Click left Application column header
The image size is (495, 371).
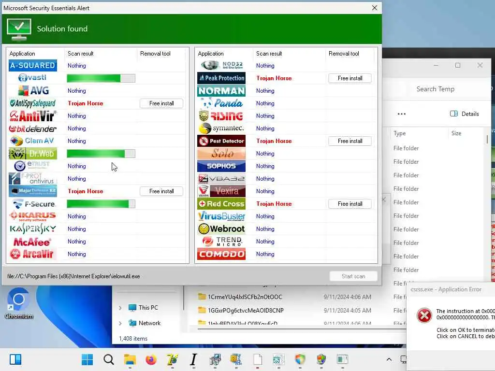pos(35,54)
